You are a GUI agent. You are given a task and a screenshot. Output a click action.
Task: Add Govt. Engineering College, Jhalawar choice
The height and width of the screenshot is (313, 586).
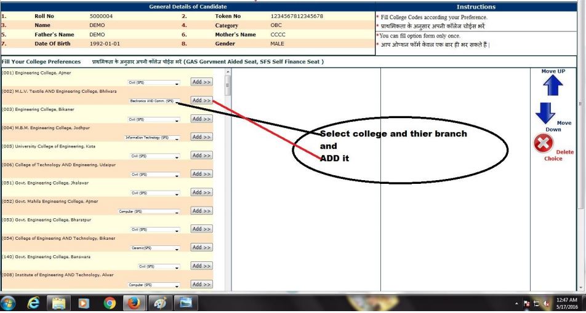click(x=201, y=192)
